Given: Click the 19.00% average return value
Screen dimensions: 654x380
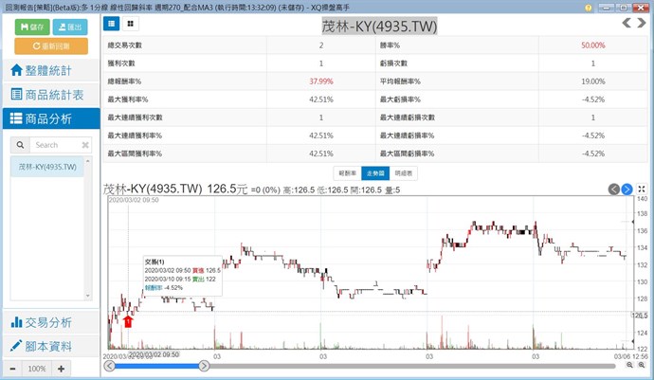Looking at the screenshot, I should [592, 81].
